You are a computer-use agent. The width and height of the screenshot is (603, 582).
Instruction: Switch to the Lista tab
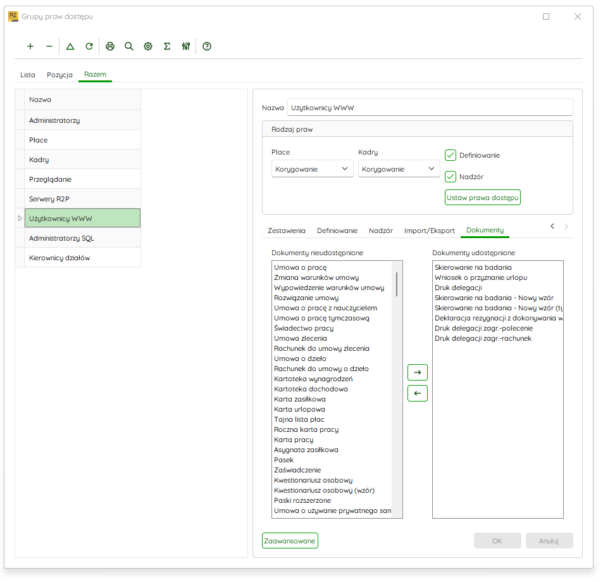coord(28,75)
